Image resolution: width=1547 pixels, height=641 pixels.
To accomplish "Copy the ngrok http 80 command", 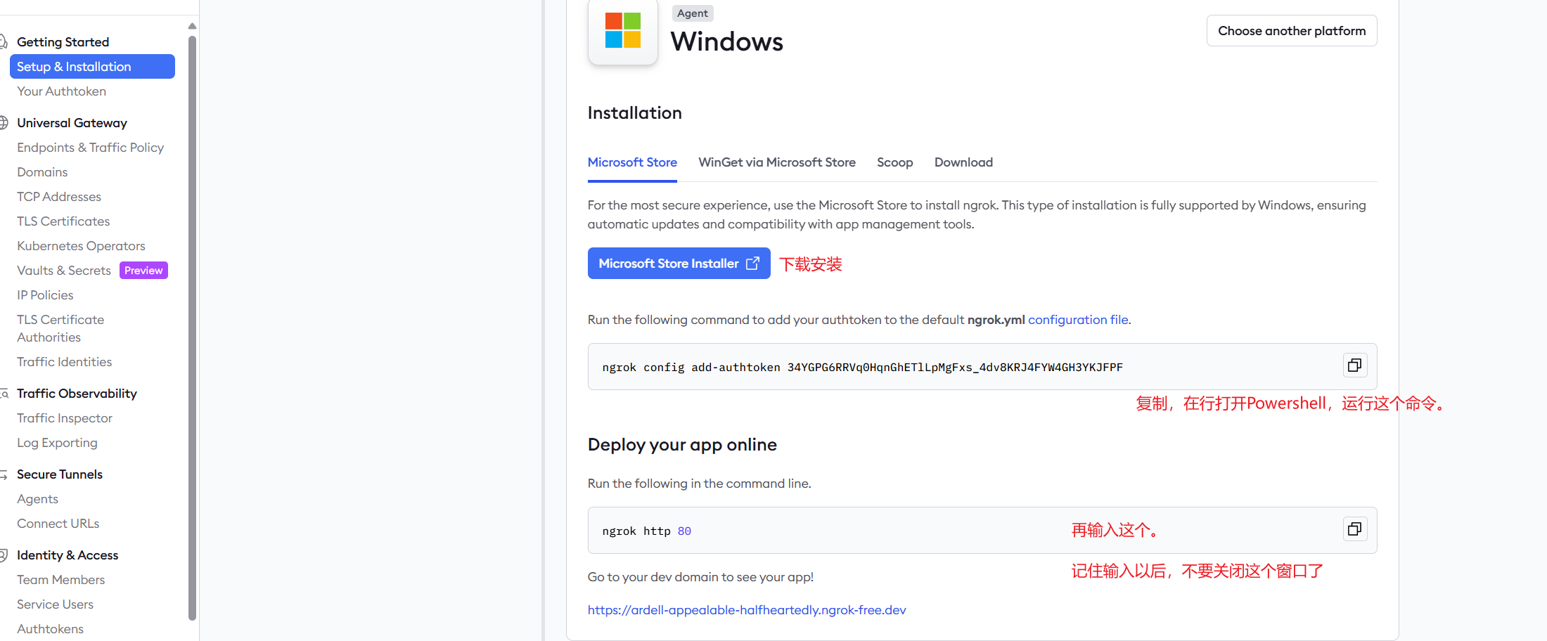I will (x=1354, y=529).
